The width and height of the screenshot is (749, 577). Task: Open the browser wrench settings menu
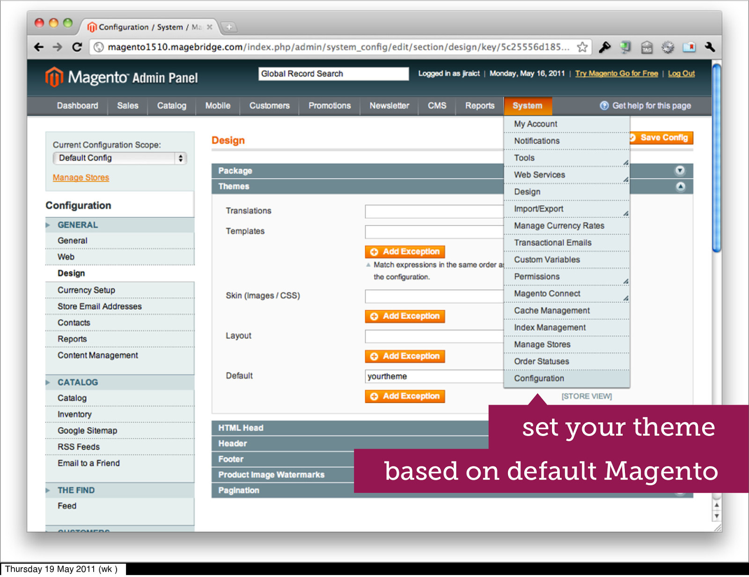coord(710,47)
